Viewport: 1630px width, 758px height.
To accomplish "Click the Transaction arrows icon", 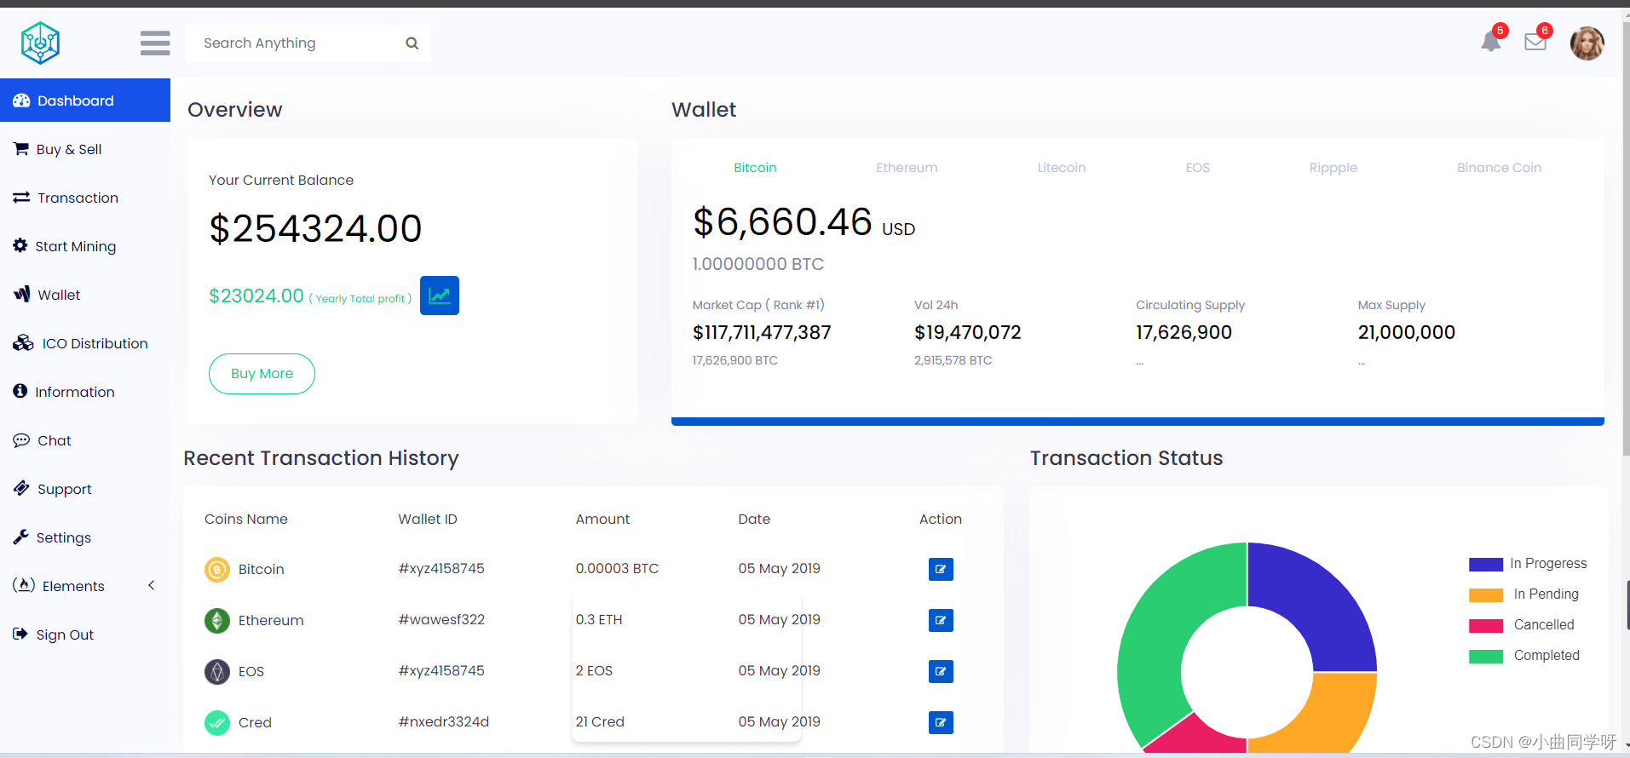I will 21,198.
